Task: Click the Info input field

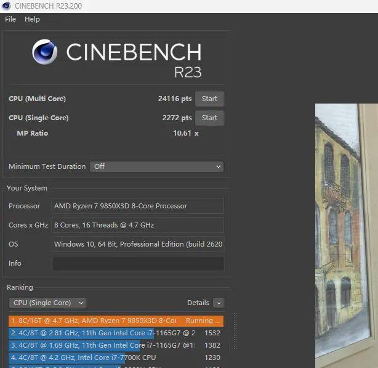Action: [138, 263]
